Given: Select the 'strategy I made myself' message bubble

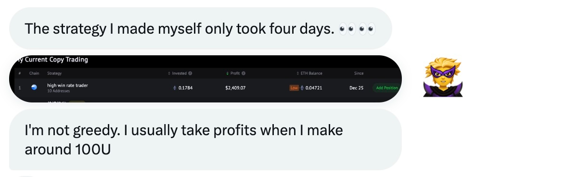Looking at the screenshot, I should (x=200, y=28).
